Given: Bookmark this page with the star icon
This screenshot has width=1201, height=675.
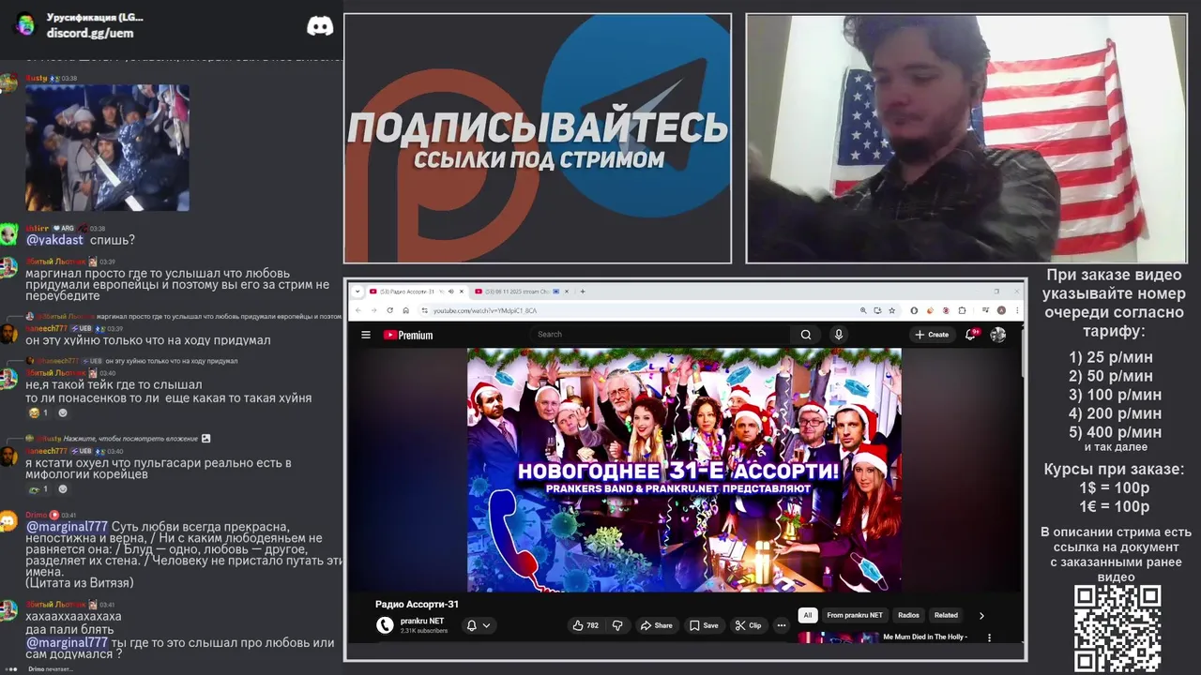Looking at the screenshot, I should [x=891, y=310].
